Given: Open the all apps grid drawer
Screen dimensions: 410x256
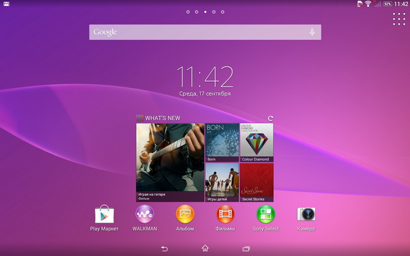Looking at the screenshot, I should pyautogui.click(x=399, y=19).
